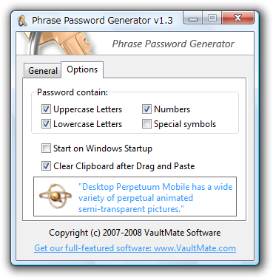
Task: Click the VaultMate Software copyright text
Action: pyautogui.click(x=135, y=233)
